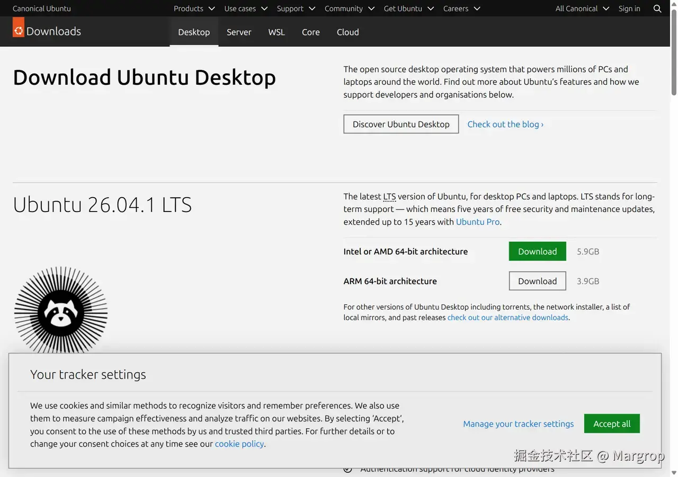Click Discover Ubuntu Desktop button
This screenshot has width=678, height=477.
coord(401,124)
